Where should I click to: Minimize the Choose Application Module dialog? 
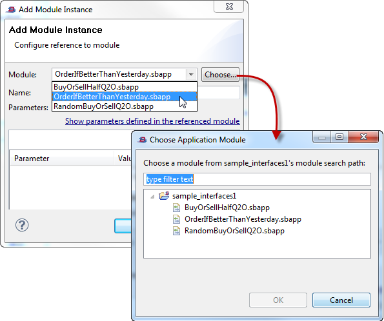[322, 137]
